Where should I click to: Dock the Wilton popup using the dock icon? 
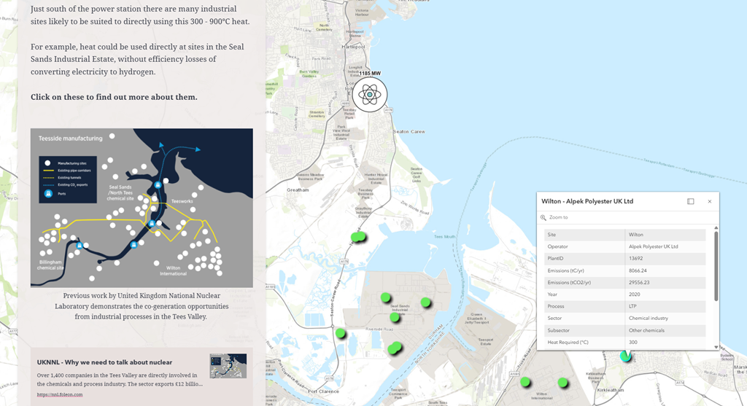690,201
